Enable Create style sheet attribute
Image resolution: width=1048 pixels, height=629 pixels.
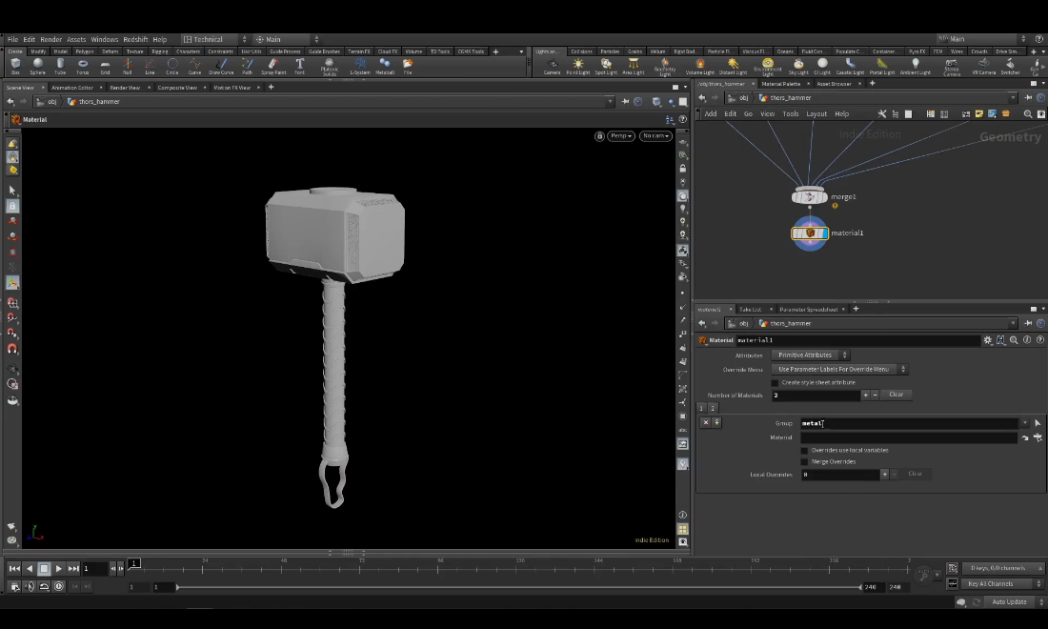(x=776, y=381)
